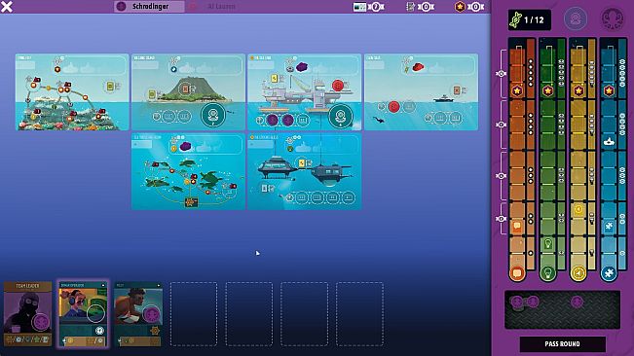This screenshot has width=634, height=356.
Task: Click the PASS ROUND button
Action: [x=563, y=344]
